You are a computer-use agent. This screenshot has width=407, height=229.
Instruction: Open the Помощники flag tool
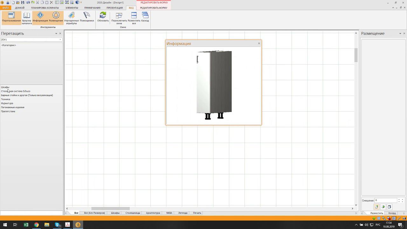coord(87,17)
